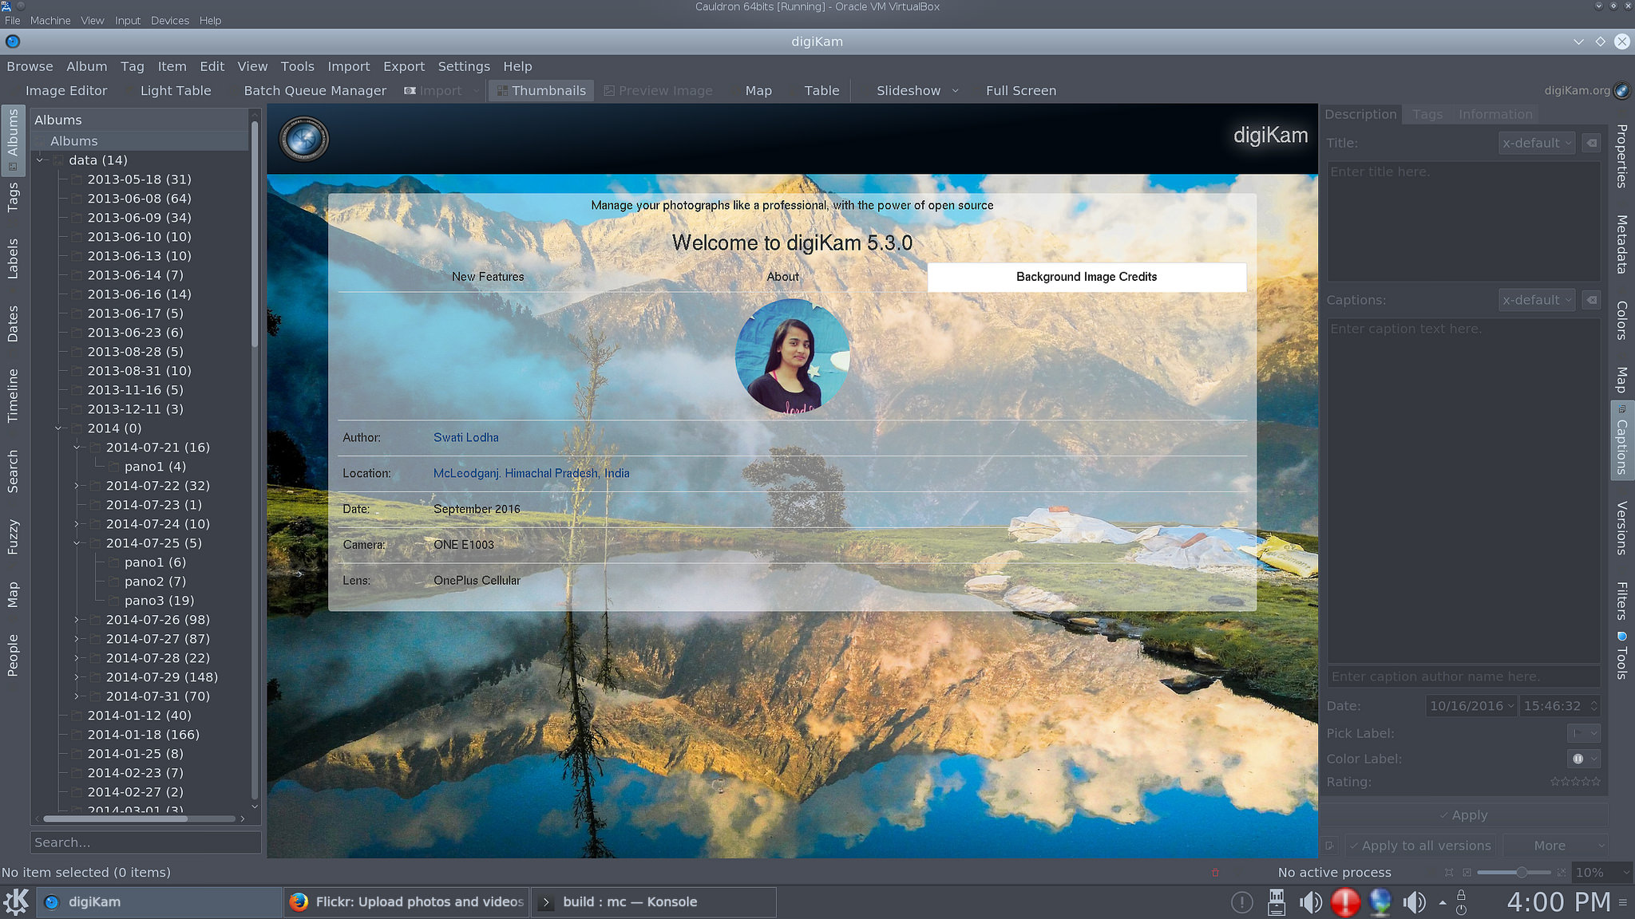Open the Tools menu

pos(297,66)
